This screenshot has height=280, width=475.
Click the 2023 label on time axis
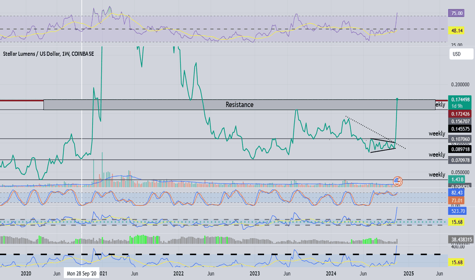(x=255, y=274)
